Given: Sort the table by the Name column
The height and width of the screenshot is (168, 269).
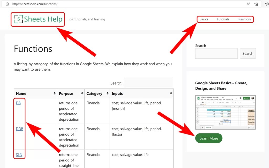Looking at the screenshot, I should point(55,93).
